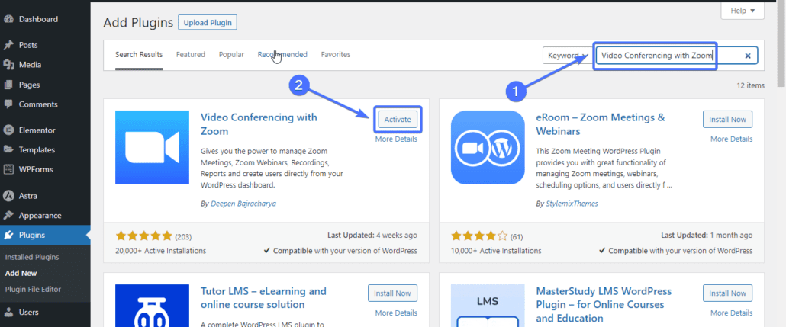Click the Add Plugins page heading
The width and height of the screenshot is (786, 327).
click(x=138, y=23)
